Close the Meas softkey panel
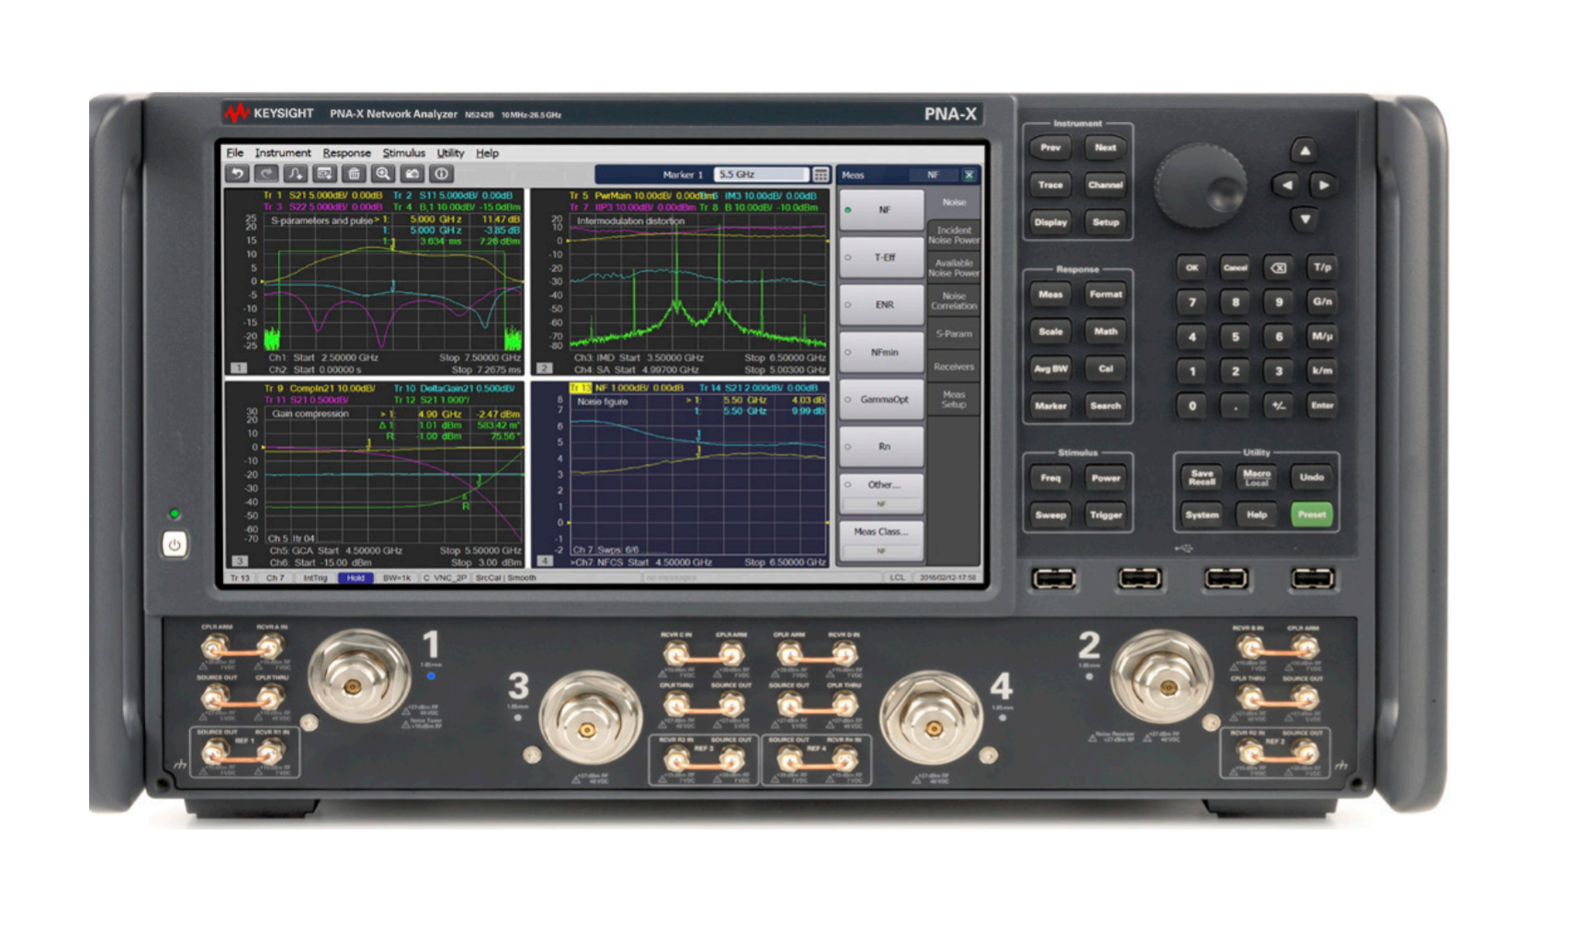This screenshot has width=1583, height=950. pos(969,175)
